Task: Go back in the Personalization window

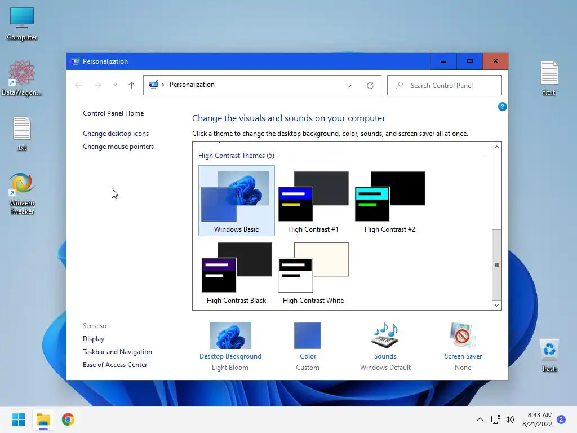Action: tap(78, 85)
